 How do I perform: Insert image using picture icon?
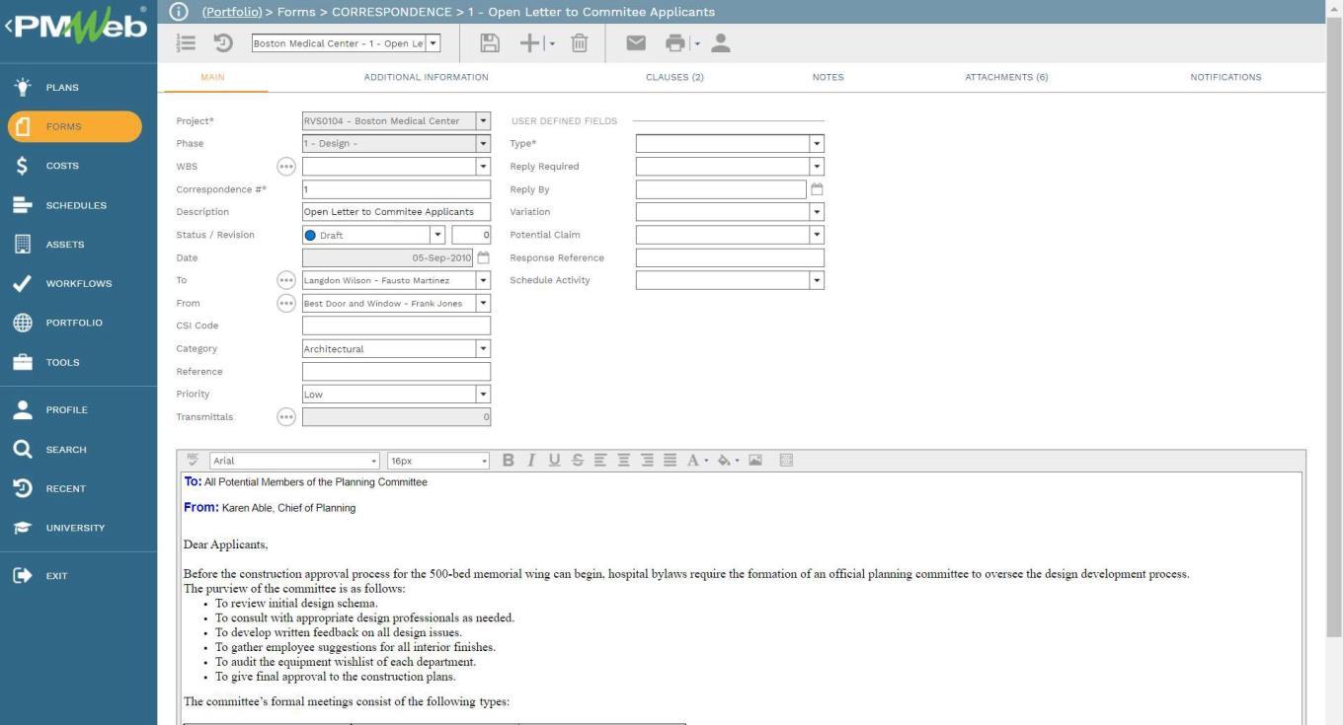coord(755,460)
